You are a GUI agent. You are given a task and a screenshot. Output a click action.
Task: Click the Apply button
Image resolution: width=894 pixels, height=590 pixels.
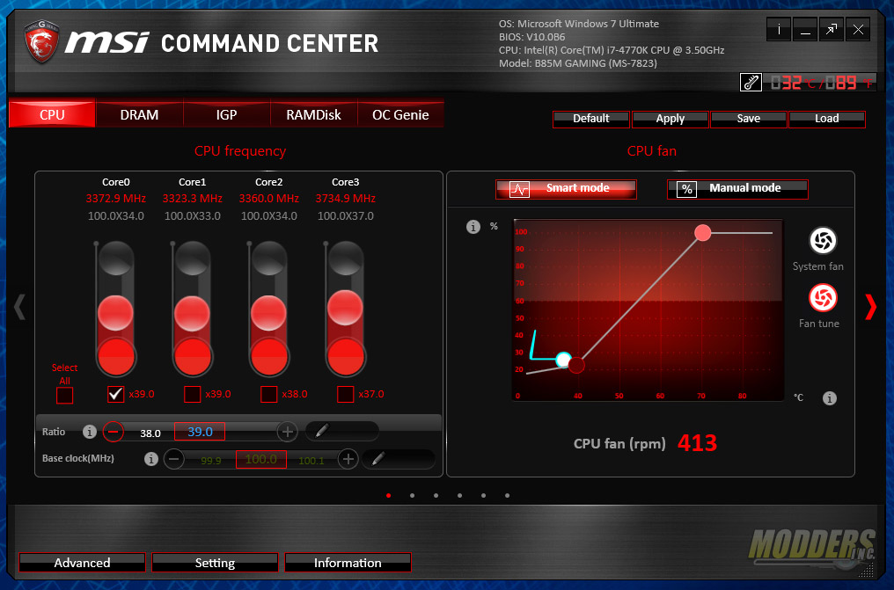(x=670, y=119)
